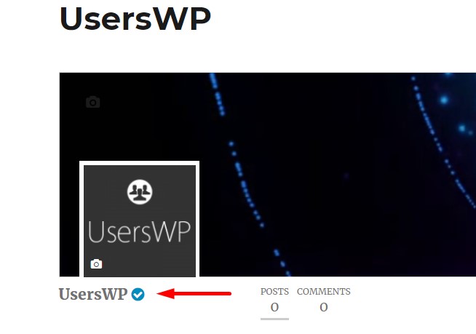Screen dimensions: 476x334
Task: Open the POSTS tab
Action: tap(274, 292)
